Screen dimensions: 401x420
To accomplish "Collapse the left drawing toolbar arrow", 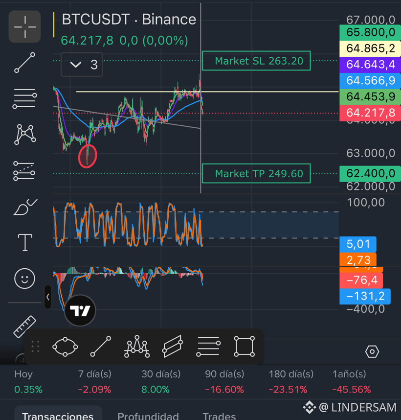I will click(x=47, y=297).
